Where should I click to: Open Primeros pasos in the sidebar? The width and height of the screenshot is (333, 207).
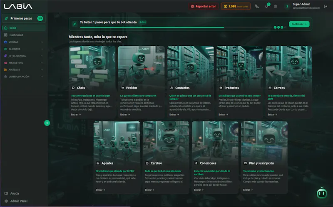point(24,18)
